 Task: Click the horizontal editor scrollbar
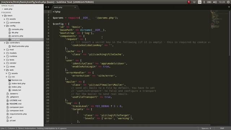click(127, 125)
